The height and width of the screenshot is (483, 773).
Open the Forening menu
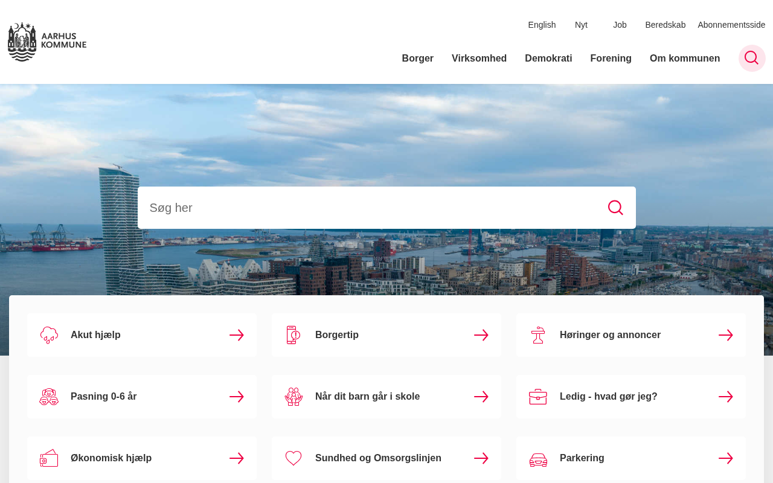coord(611,59)
